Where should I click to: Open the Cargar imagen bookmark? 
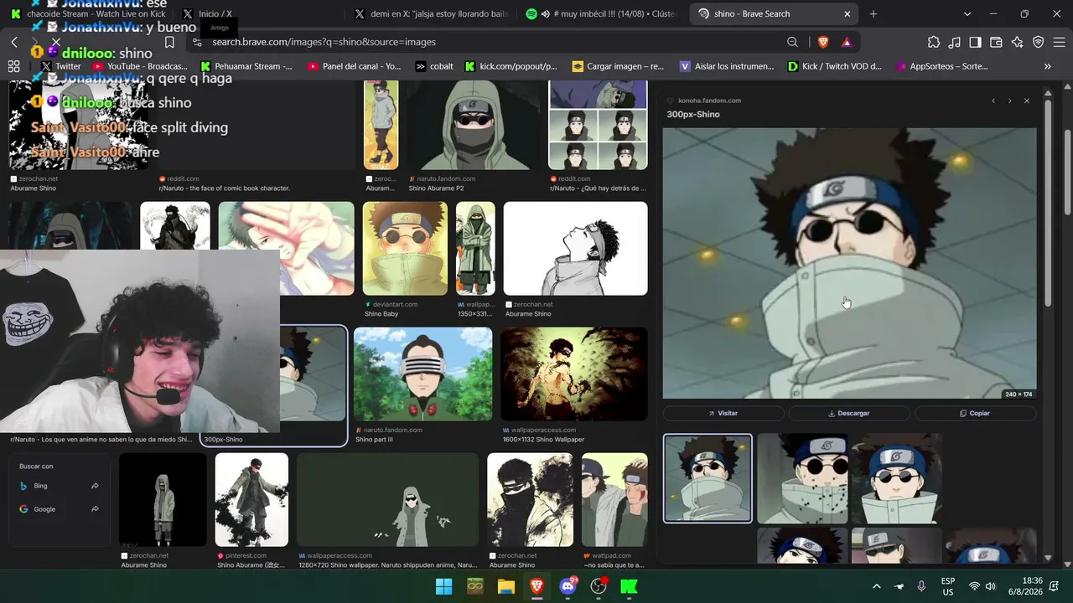pyautogui.click(x=618, y=66)
